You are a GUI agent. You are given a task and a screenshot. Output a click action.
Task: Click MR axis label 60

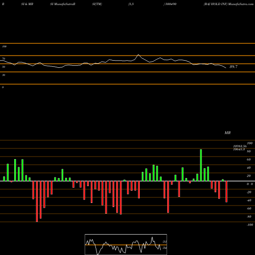[x=248, y=160]
